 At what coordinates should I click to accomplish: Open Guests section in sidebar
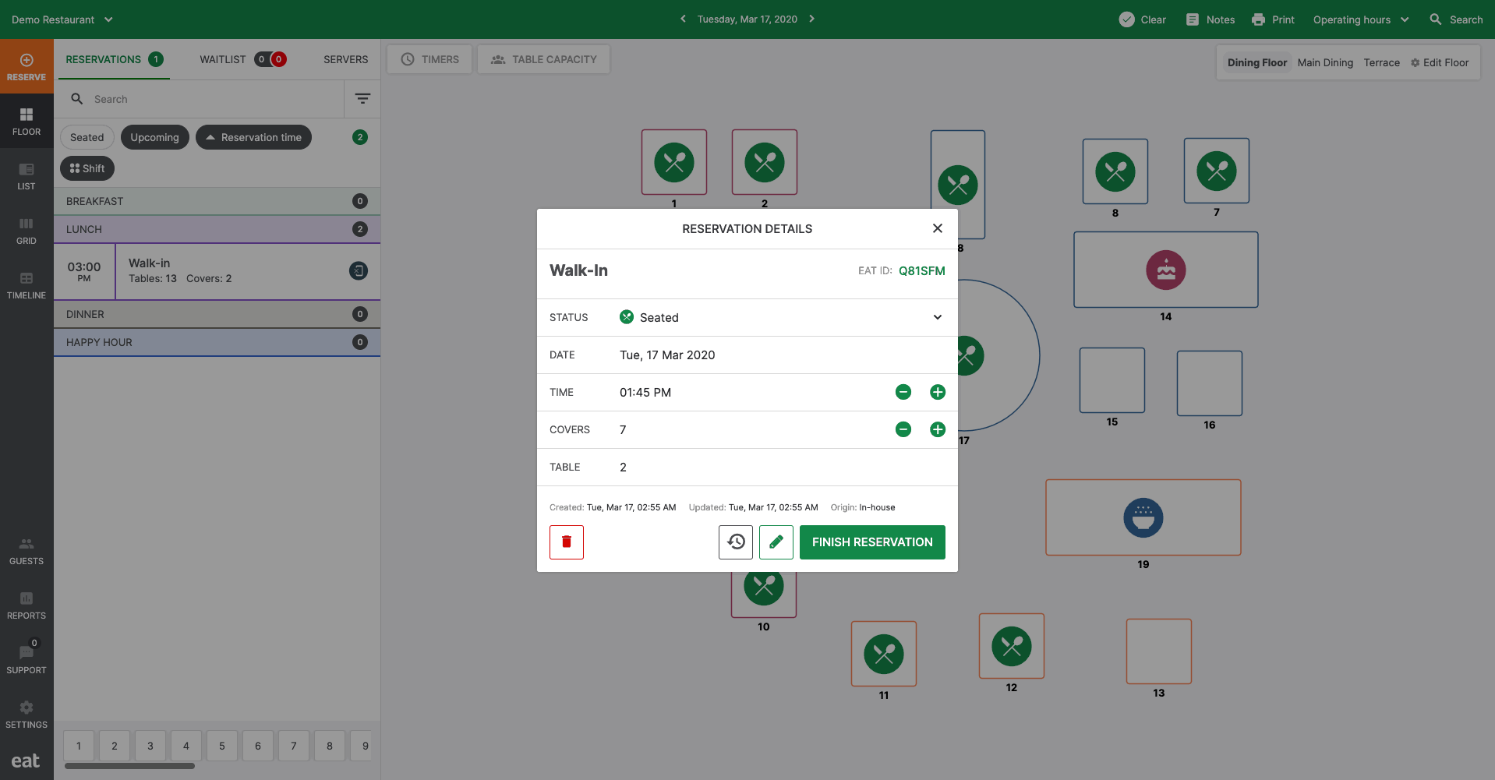pos(27,551)
